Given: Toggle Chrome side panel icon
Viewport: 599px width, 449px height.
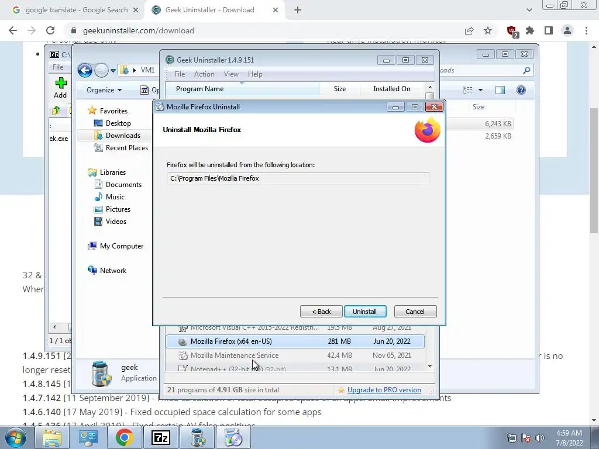Looking at the screenshot, I should tap(549, 30).
